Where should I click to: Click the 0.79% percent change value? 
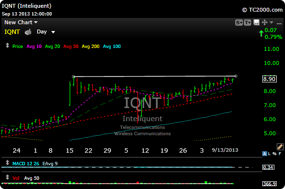click(273, 37)
